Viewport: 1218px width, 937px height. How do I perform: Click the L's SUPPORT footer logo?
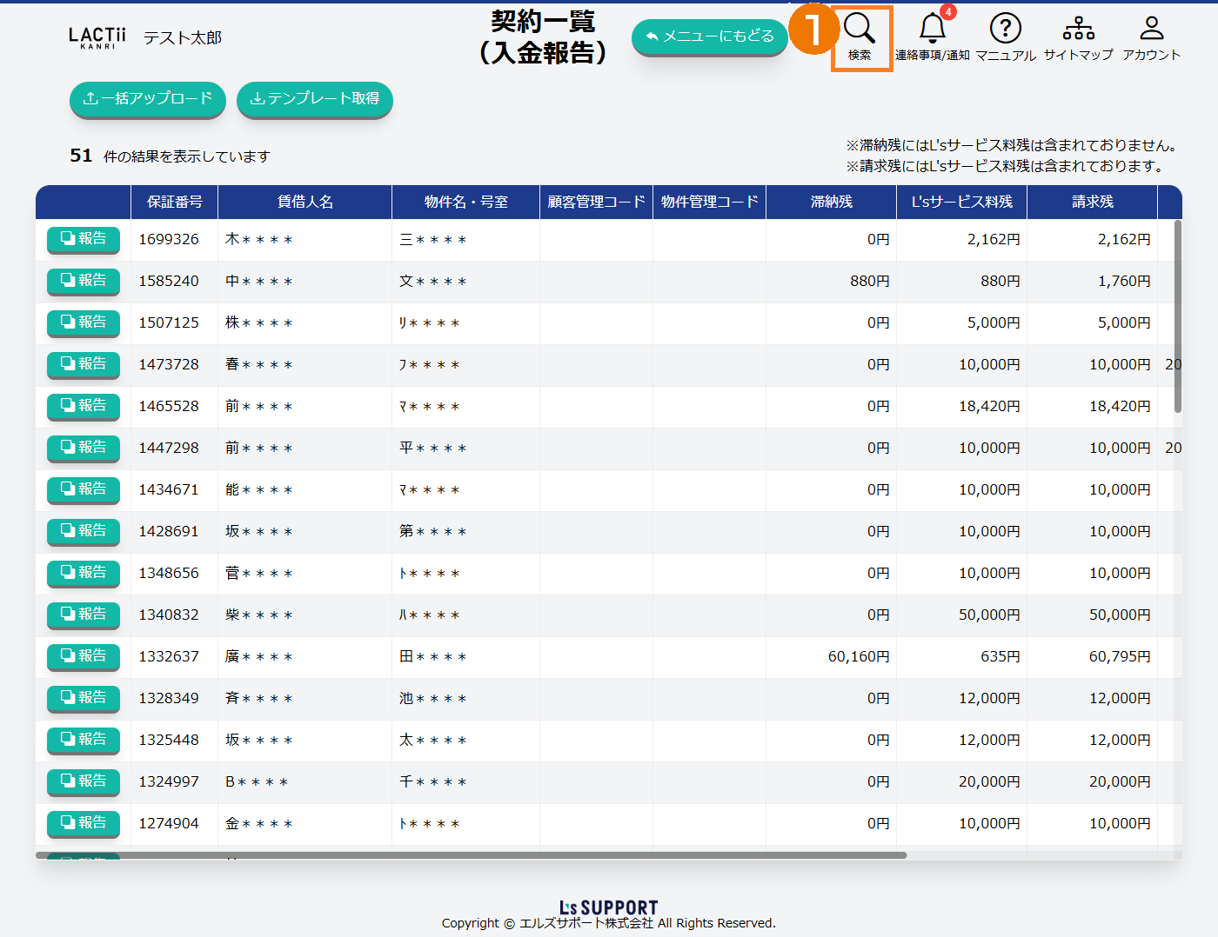pyautogui.click(x=609, y=907)
